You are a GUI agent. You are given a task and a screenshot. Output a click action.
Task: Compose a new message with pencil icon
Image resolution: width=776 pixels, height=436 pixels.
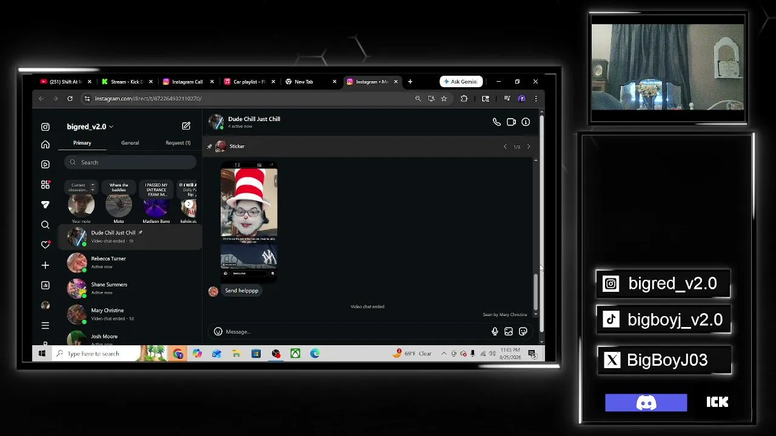(x=186, y=126)
